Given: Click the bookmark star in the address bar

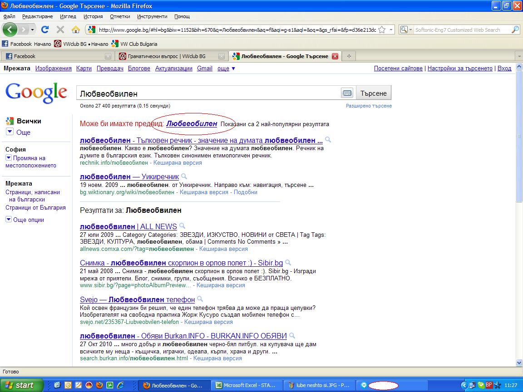Looking at the screenshot, I should 382,29.
